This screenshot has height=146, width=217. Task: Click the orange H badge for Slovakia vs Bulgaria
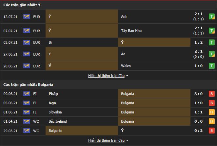212,112
